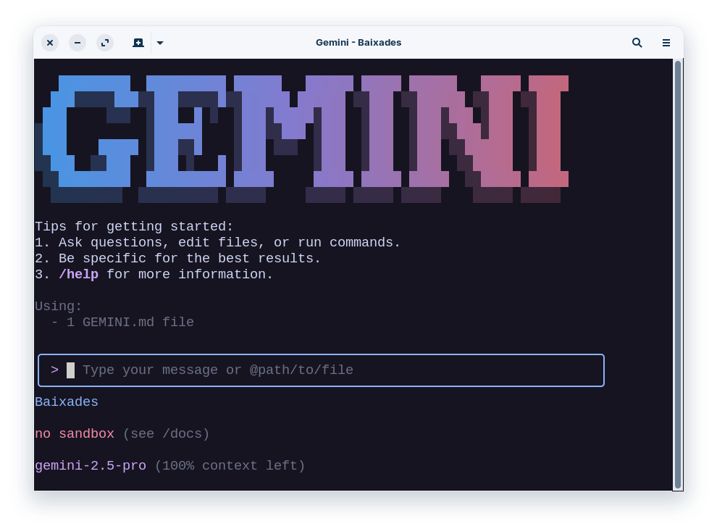Click the '(100% context left)' text
717x532 pixels.
(230, 465)
